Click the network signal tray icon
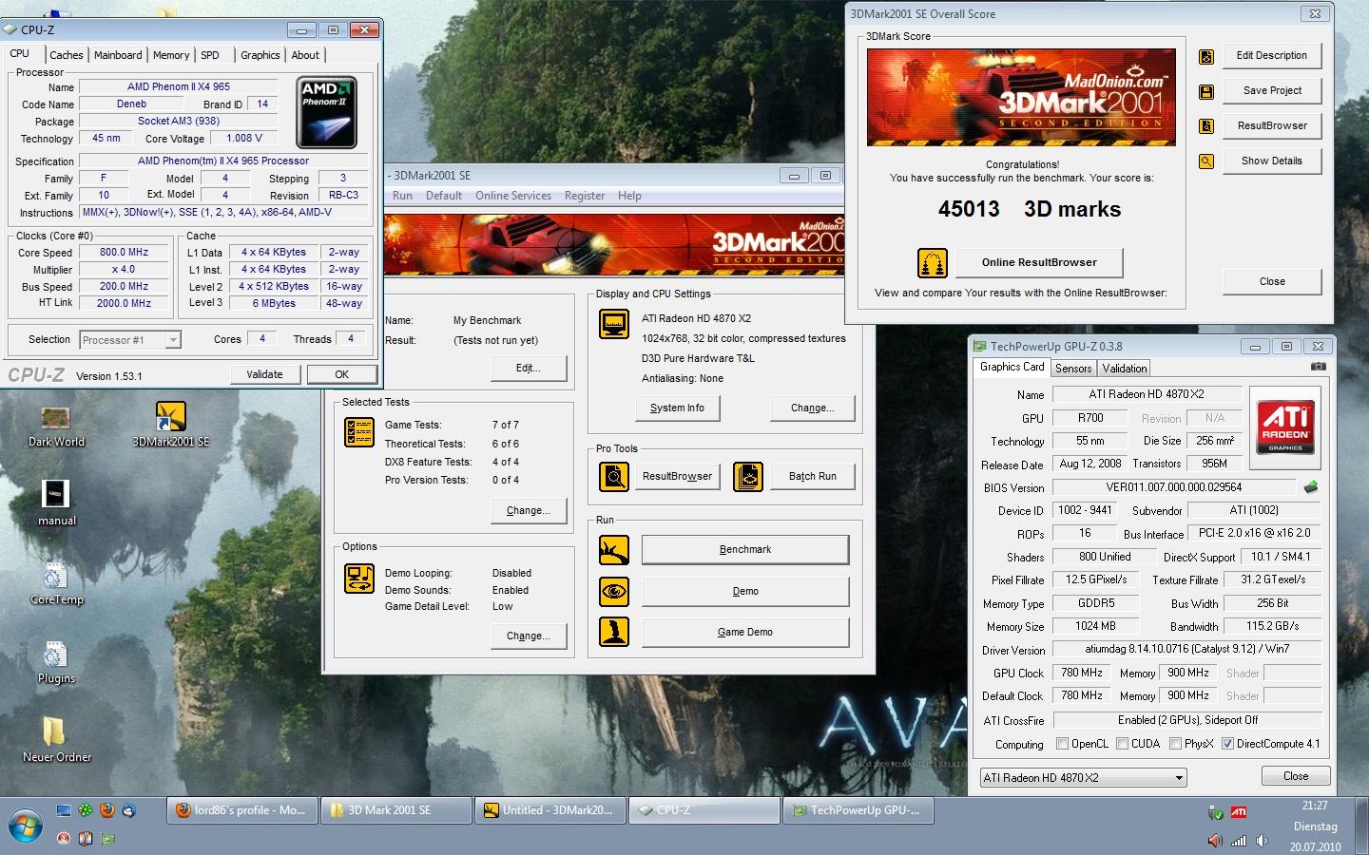Image resolution: width=1369 pixels, height=855 pixels. 1239,840
